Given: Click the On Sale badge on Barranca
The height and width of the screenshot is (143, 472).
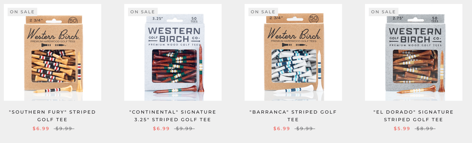Looking at the screenshot, I should [263, 12].
